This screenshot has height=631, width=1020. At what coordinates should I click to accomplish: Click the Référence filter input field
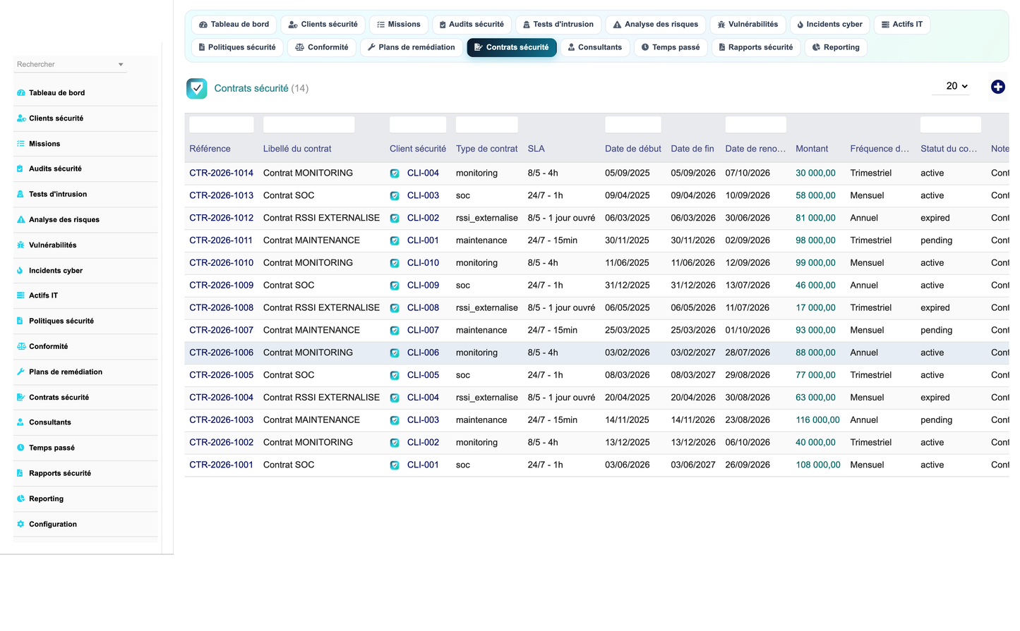click(x=222, y=125)
